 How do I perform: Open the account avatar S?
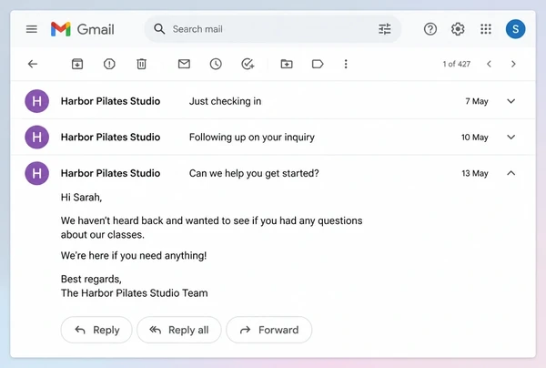pyautogui.click(x=515, y=29)
